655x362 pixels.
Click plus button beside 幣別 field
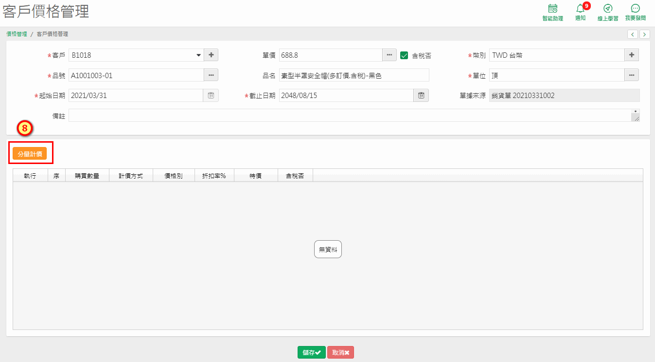point(632,55)
